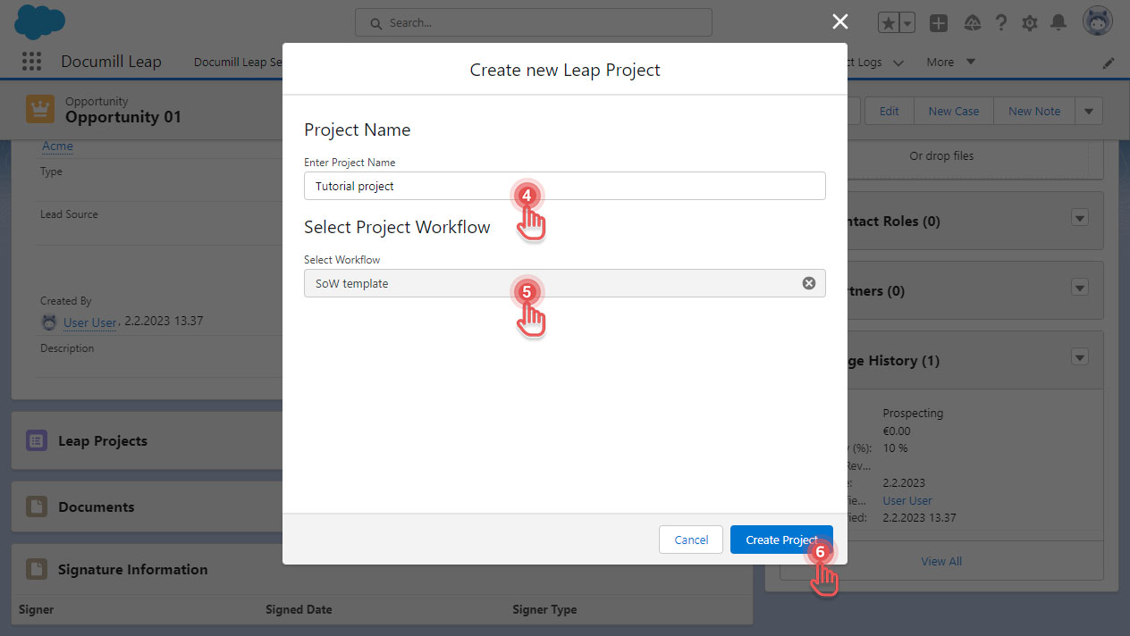Open Salesforce Setup via the gear icon

[1030, 22]
